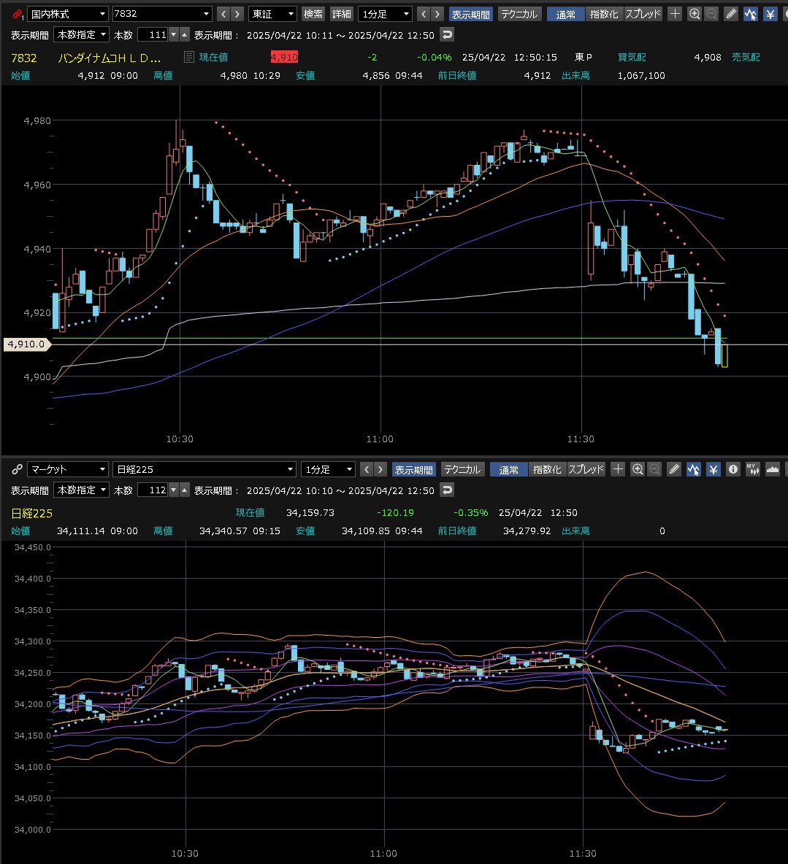
Task: Click the 日経225 yellow title label
Action: point(32,514)
